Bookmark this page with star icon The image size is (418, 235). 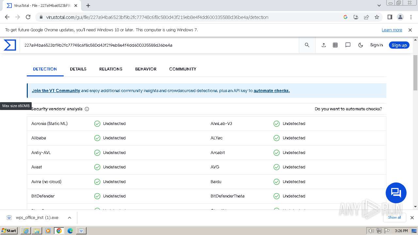pyautogui.click(x=377, y=17)
